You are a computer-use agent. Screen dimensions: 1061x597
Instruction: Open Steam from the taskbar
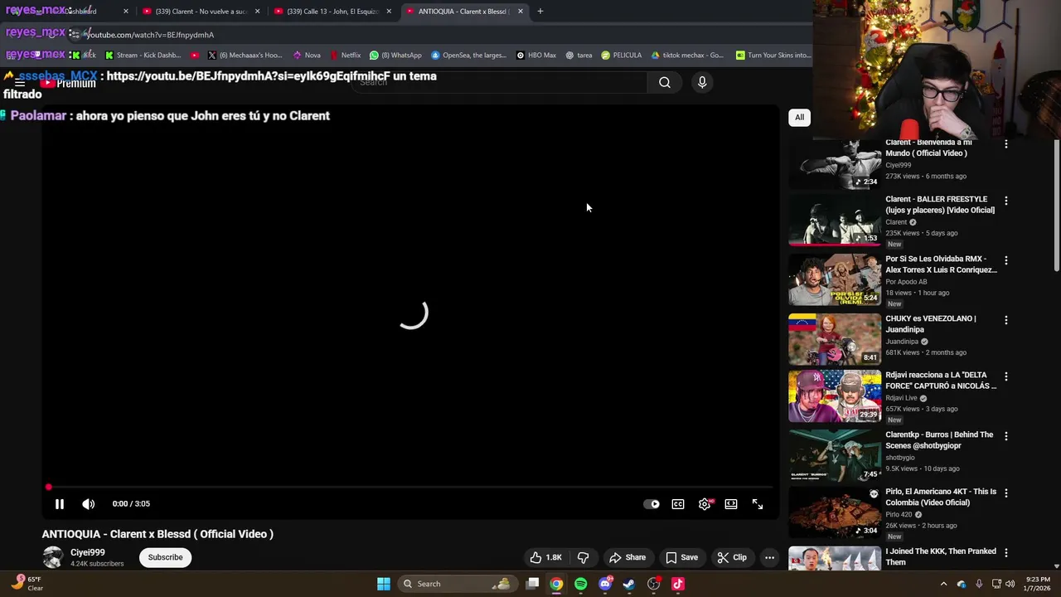(x=629, y=584)
